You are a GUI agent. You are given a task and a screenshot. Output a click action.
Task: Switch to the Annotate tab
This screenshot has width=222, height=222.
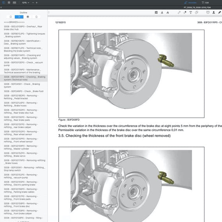(190, 3)
